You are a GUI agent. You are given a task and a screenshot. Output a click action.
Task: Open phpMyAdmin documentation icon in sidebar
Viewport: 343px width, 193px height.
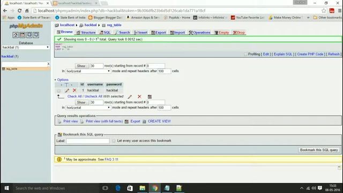pyautogui.click(x=29, y=35)
